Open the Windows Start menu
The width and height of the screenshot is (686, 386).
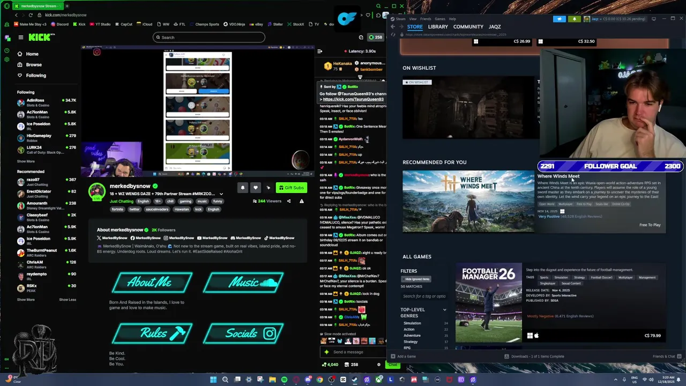coord(213,380)
